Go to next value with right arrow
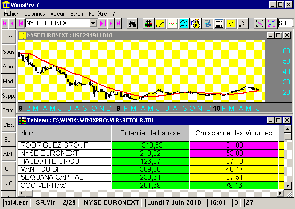 [x=111, y=24]
